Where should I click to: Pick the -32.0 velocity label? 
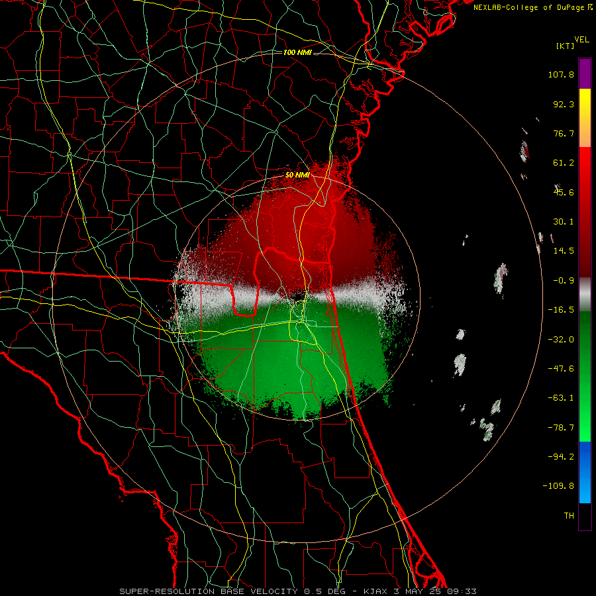(x=561, y=340)
